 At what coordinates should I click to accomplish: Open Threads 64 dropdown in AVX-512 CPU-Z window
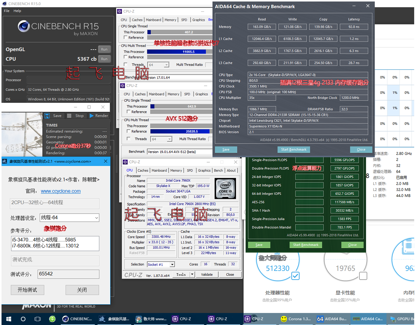coord(170,139)
